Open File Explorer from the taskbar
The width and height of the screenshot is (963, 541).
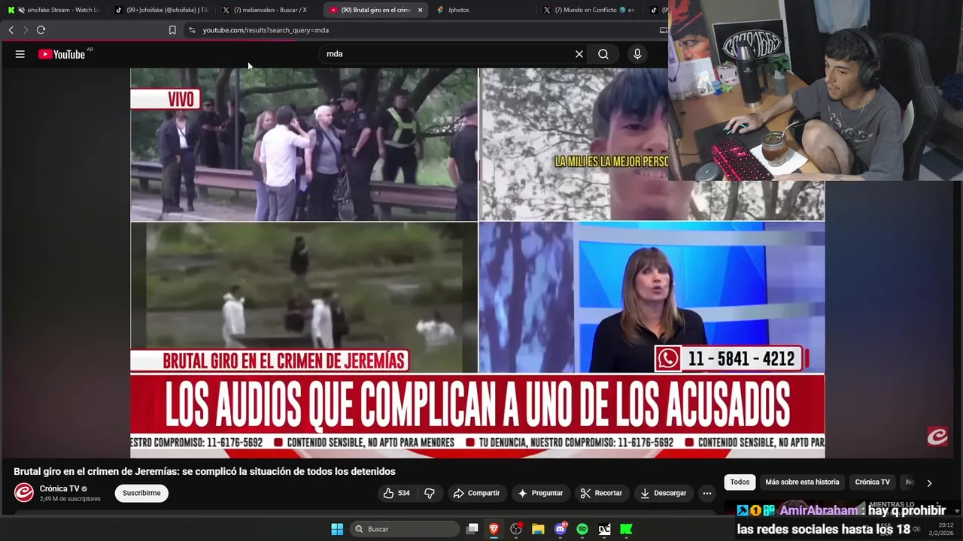538,529
